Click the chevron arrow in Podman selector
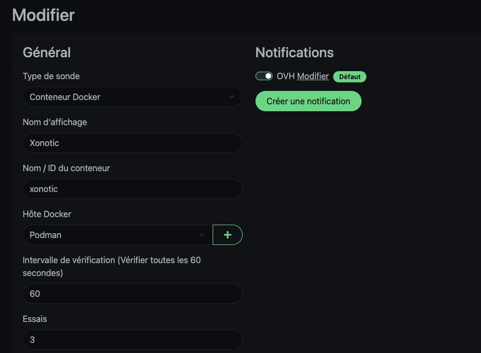Screen dimensions: 481x353 [x=201, y=235]
